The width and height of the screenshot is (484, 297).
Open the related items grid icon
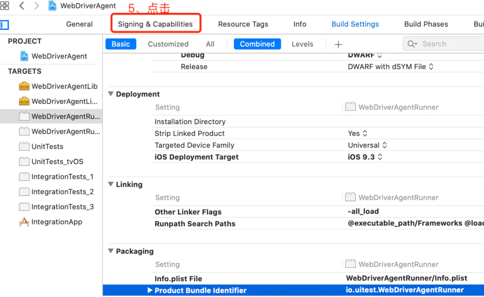pyautogui.click(x=4, y=6)
